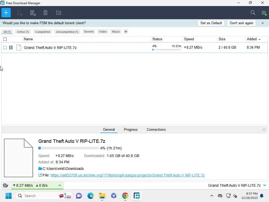The width and height of the screenshot is (269, 202).
Task: Switch to General details tab
Action: [109, 129]
